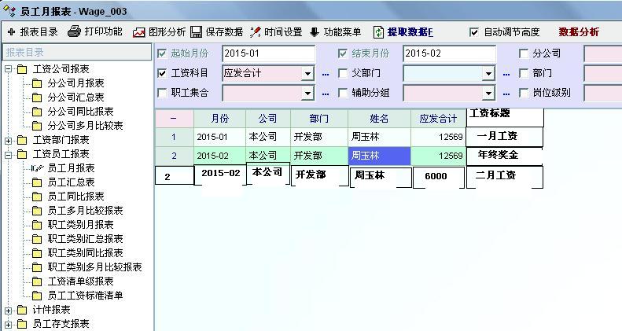Click the 报表目录 toolbar icon
The image size is (622, 331).
click(12, 32)
